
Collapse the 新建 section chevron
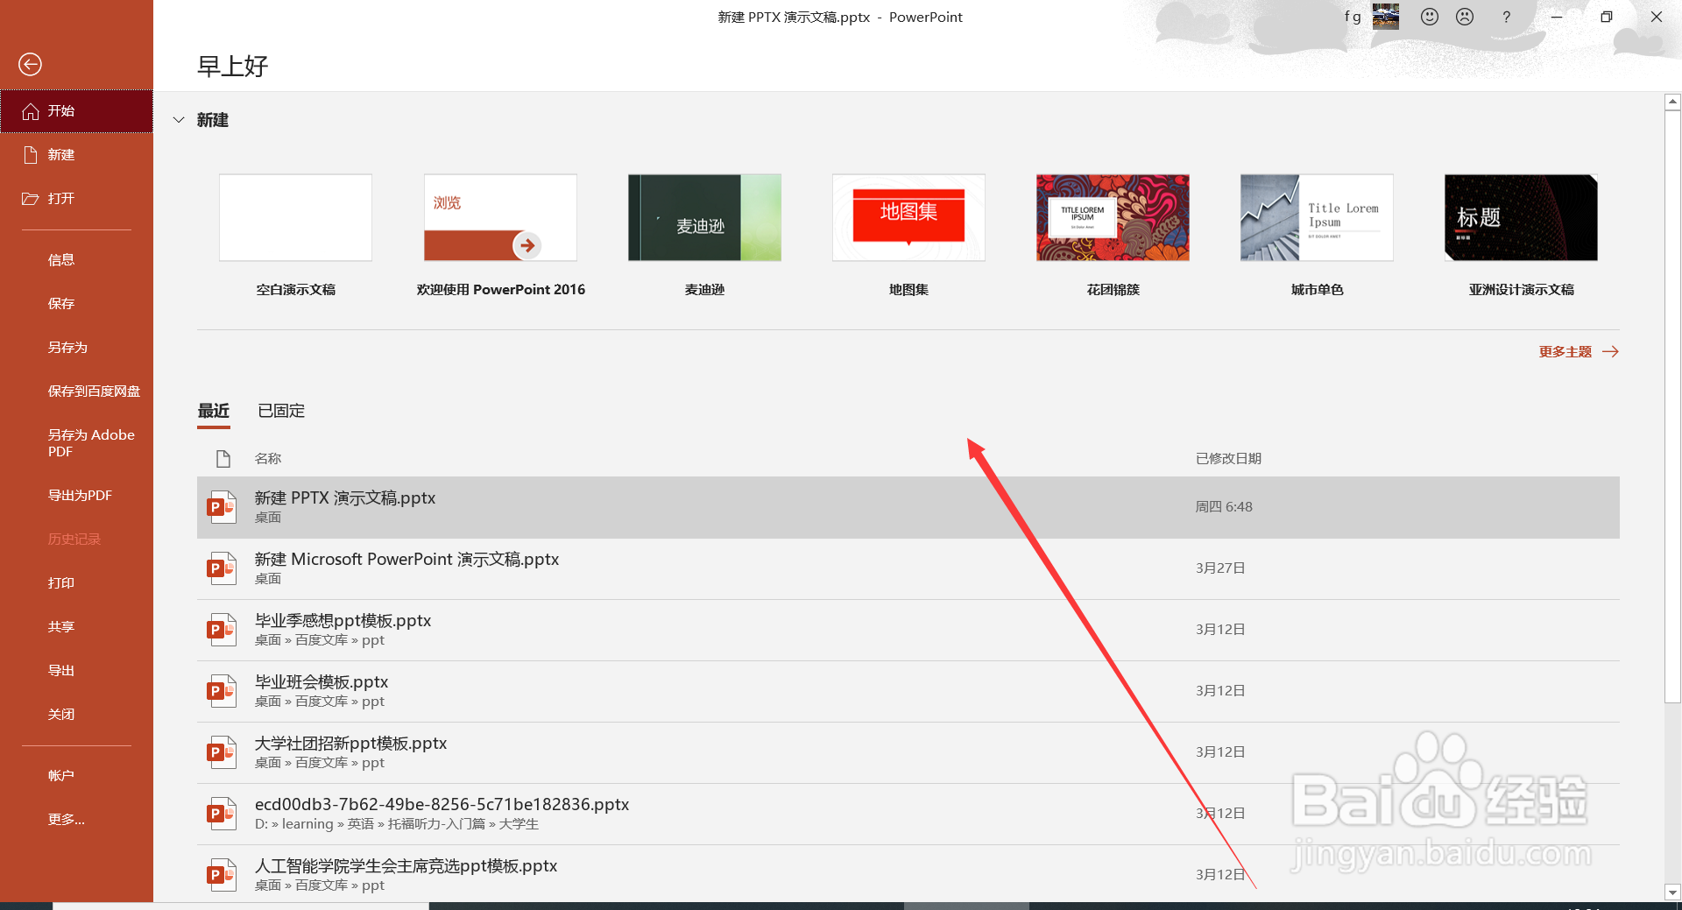click(x=179, y=120)
